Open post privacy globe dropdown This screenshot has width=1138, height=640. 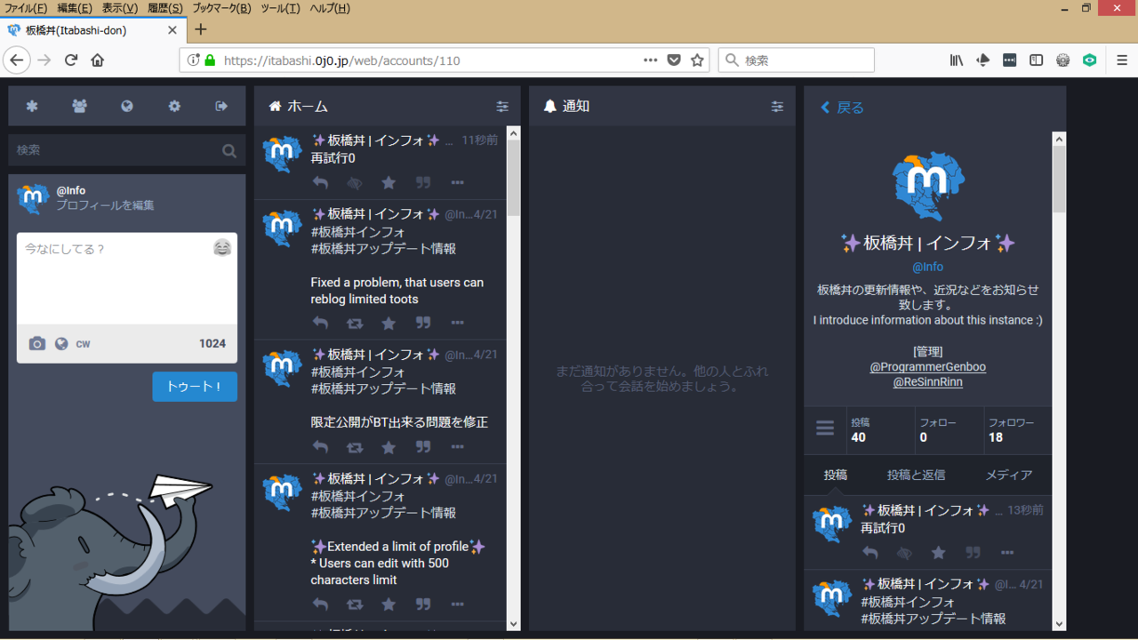61,344
